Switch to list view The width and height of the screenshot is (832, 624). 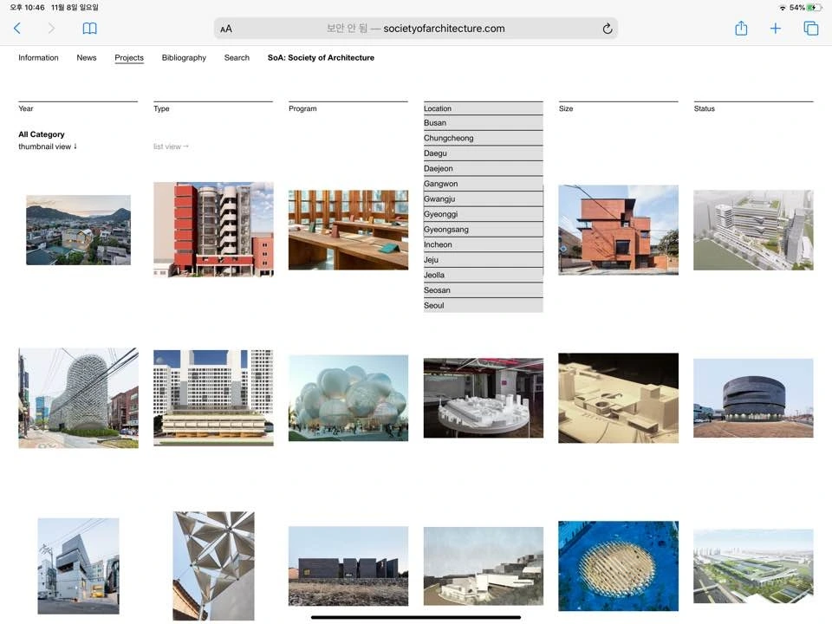tap(171, 146)
